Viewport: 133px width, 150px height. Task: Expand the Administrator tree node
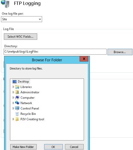point(13,92)
